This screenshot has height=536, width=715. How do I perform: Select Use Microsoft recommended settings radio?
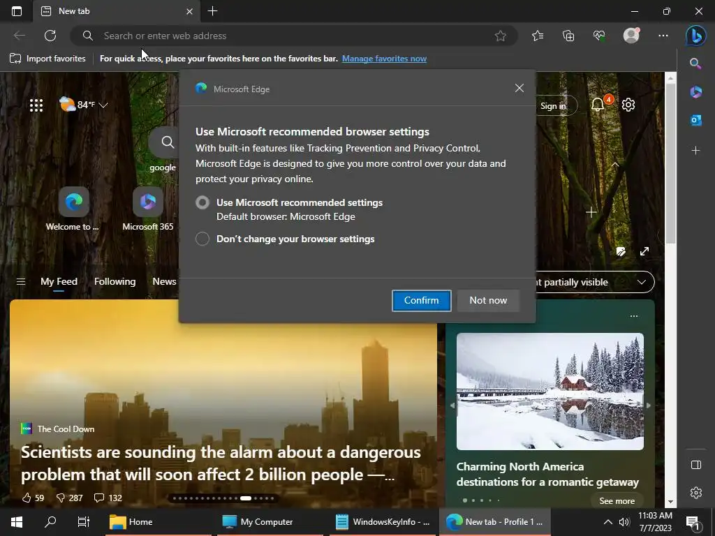202,202
